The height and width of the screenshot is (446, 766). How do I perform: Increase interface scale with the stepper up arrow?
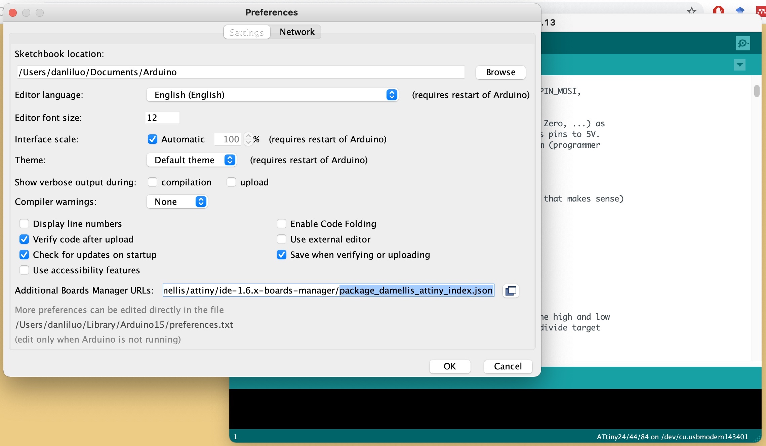pos(248,136)
